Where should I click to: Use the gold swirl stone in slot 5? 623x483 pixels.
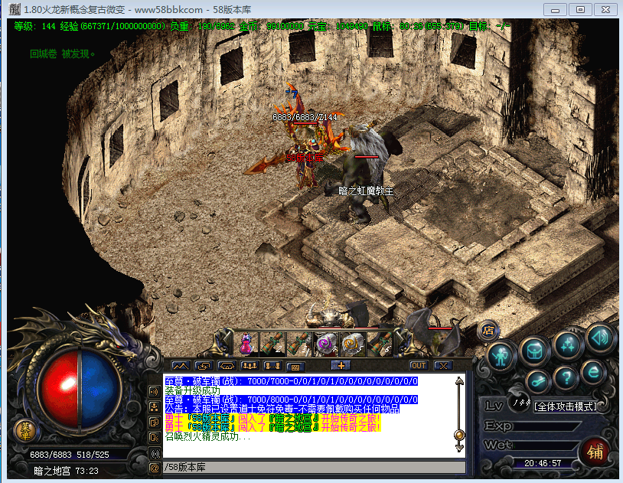point(353,343)
